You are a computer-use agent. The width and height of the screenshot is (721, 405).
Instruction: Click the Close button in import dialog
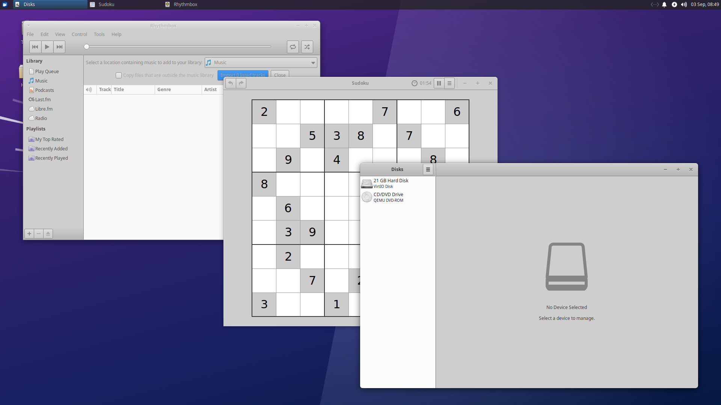[x=280, y=74]
